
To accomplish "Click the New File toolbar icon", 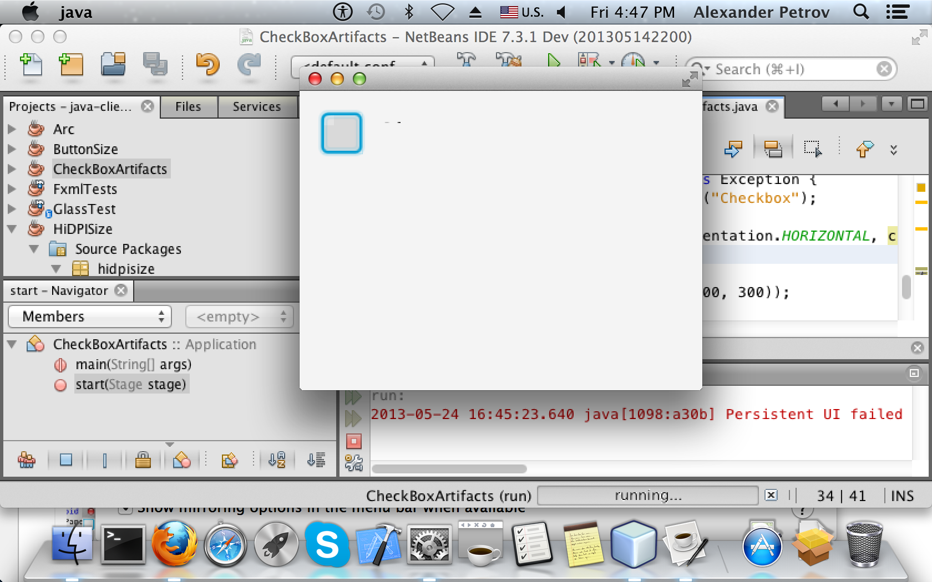I will click(x=31, y=65).
